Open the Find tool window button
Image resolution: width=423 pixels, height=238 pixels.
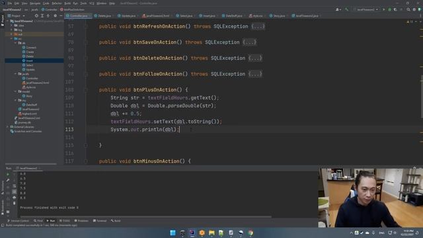(x=38, y=221)
